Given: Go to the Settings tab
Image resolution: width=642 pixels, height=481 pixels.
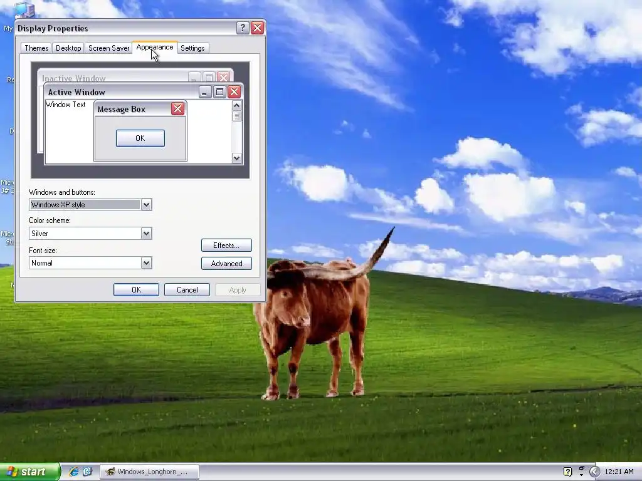Looking at the screenshot, I should tap(192, 48).
